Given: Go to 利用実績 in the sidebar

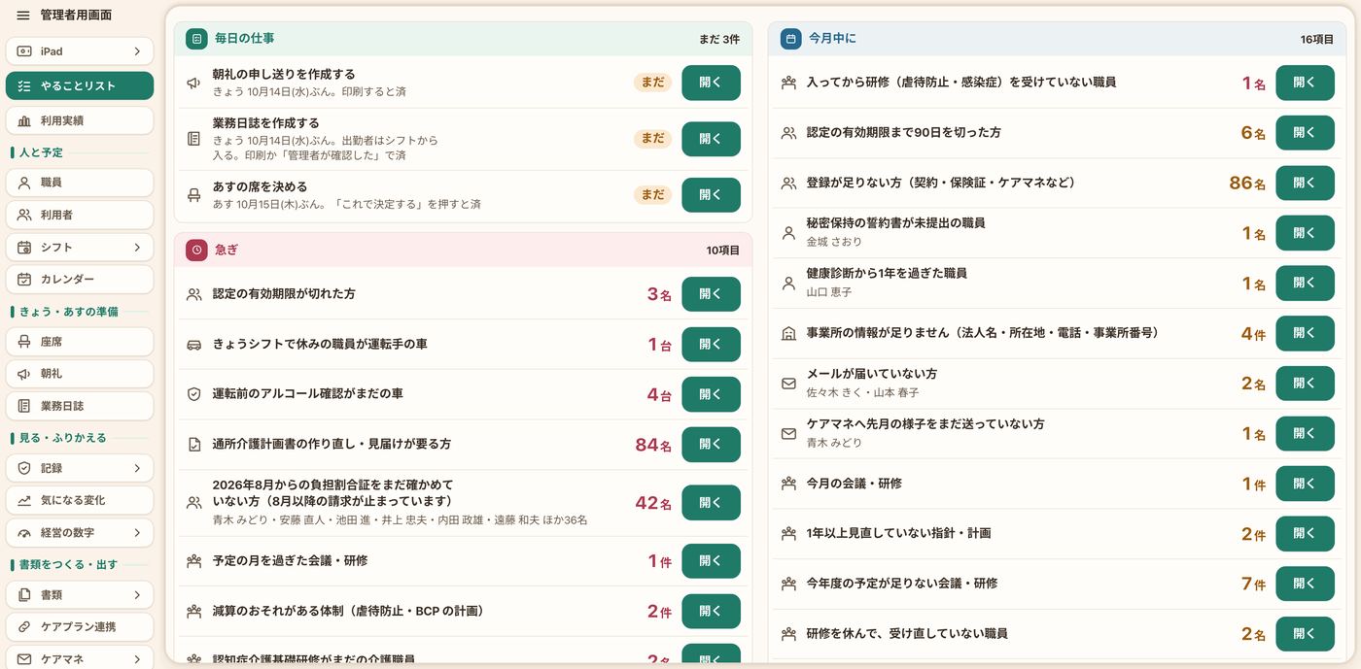Looking at the screenshot, I should point(80,120).
